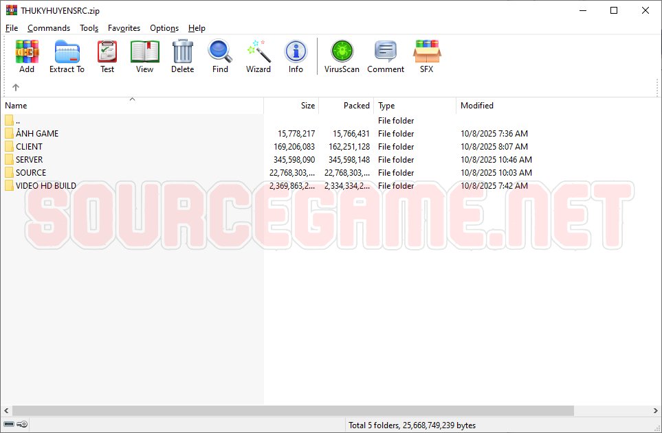Run Test on the archive
This screenshot has width=662, height=433.
coord(107,56)
